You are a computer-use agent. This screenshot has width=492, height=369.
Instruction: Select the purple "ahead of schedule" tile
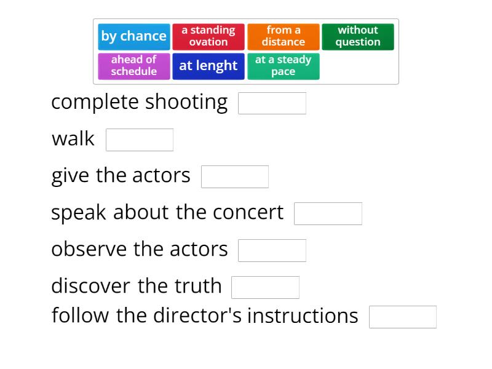[x=134, y=66]
